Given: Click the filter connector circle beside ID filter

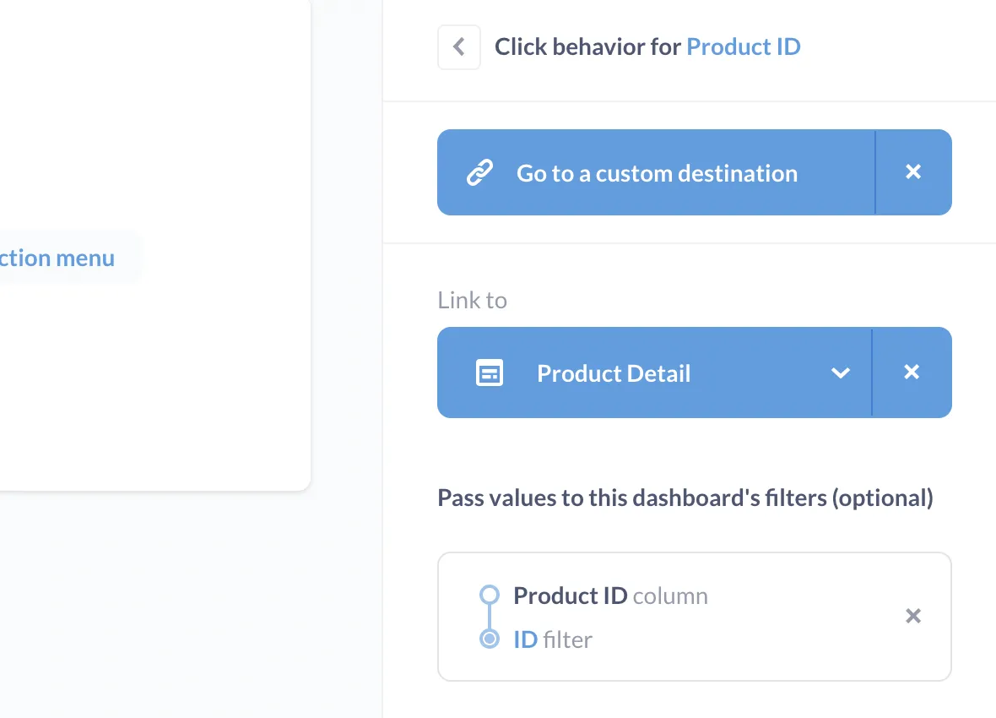Looking at the screenshot, I should pos(489,639).
